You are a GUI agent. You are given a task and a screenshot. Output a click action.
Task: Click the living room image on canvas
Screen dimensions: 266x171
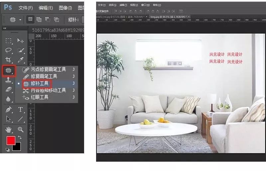click(181, 93)
